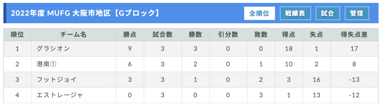Viewport: 381px width, 107px height.
Task: Click グラシオン goal difference value 17
Action: [x=354, y=48]
